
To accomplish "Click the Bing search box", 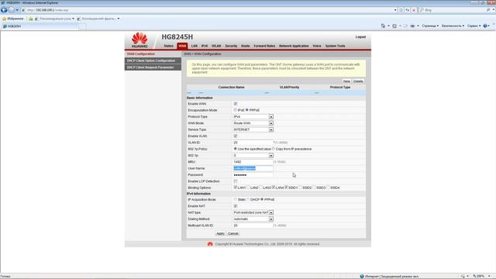I will [453, 10].
